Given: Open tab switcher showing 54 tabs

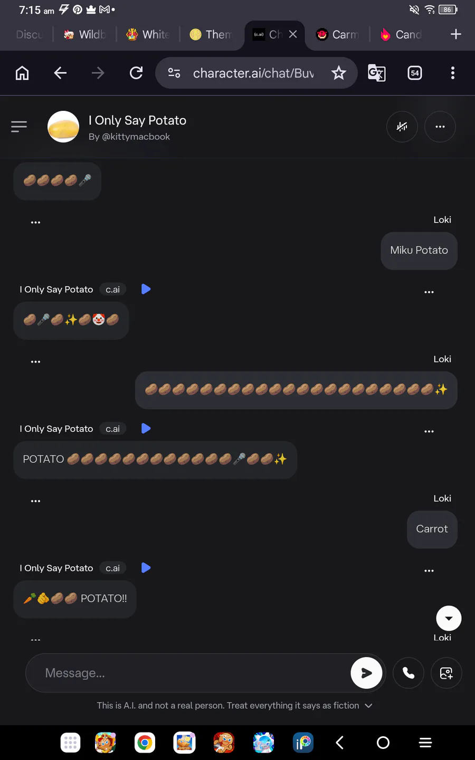Looking at the screenshot, I should tap(415, 73).
